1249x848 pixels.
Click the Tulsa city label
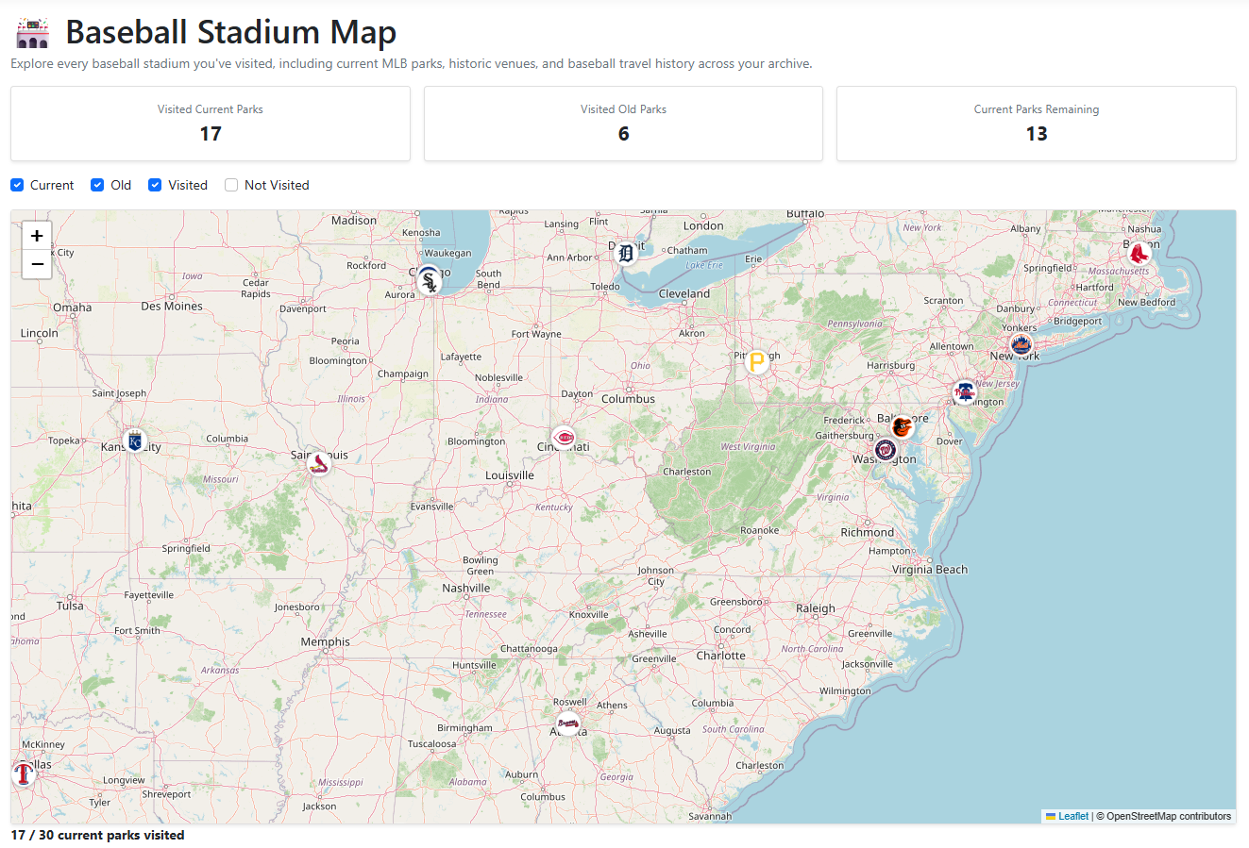coord(70,606)
